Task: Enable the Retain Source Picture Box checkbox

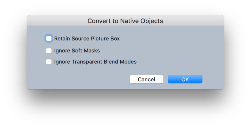Action: click(x=49, y=39)
